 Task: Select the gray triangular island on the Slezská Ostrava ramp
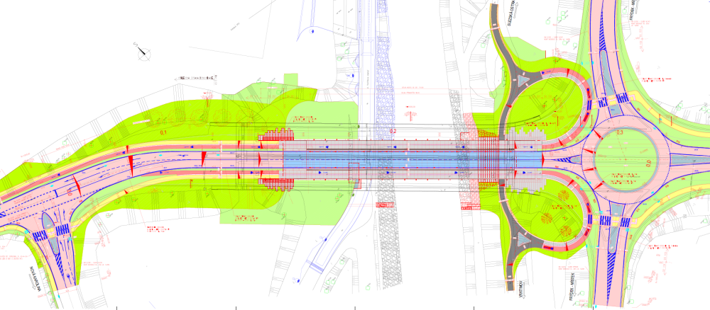point(523,82)
